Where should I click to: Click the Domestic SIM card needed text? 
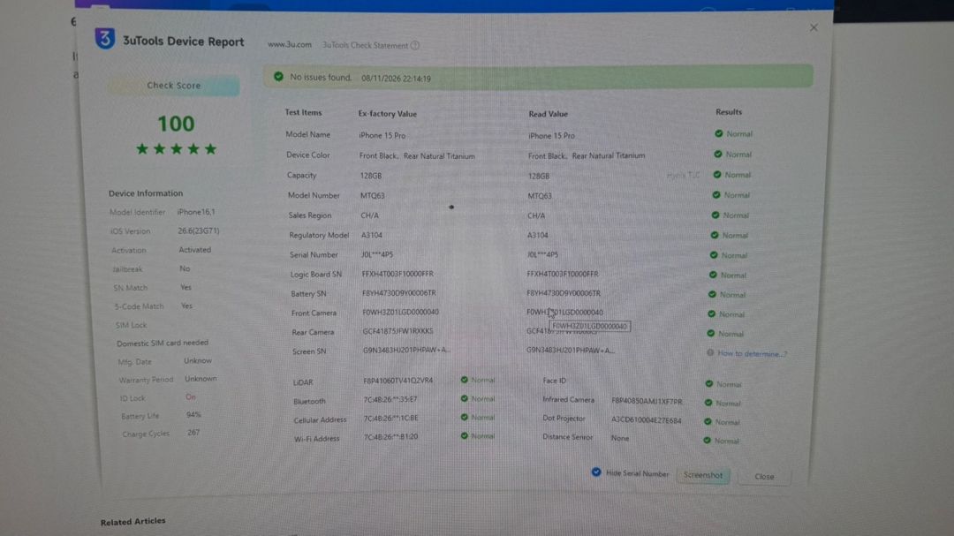pyautogui.click(x=163, y=343)
